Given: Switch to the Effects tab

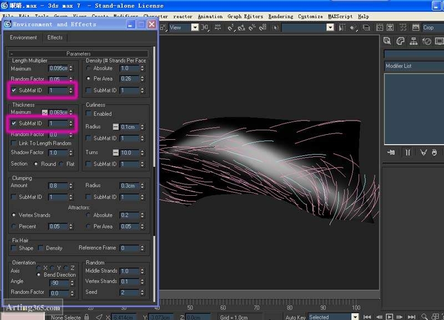Looking at the screenshot, I should [55, 37].
